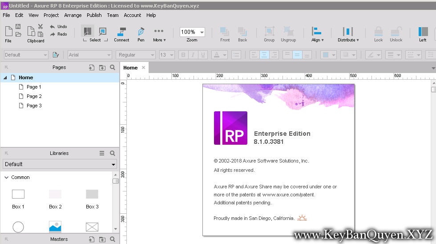Screen dimensions: 436x244
Task: Open the Arrange menu
Action: tap(73, 15)
